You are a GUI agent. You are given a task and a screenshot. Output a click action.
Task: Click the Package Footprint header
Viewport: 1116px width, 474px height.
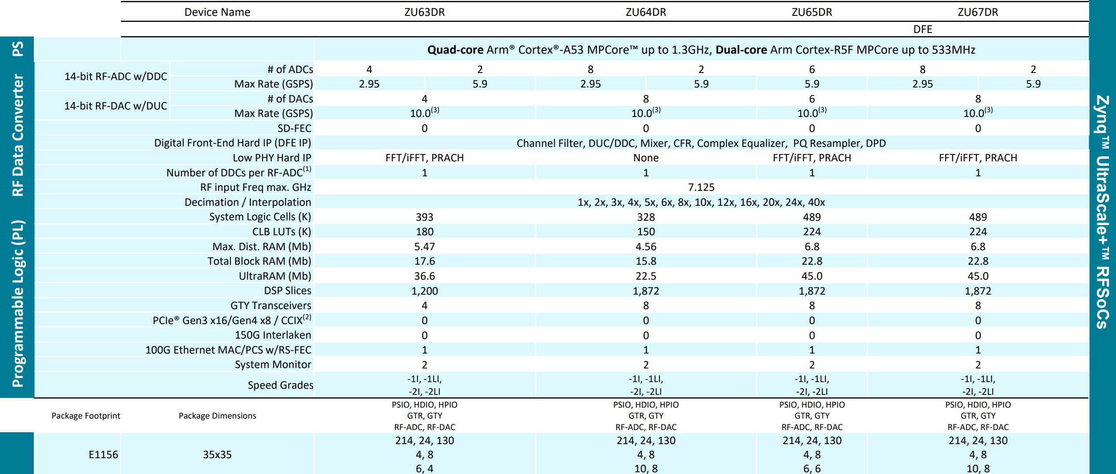(86, 416)
